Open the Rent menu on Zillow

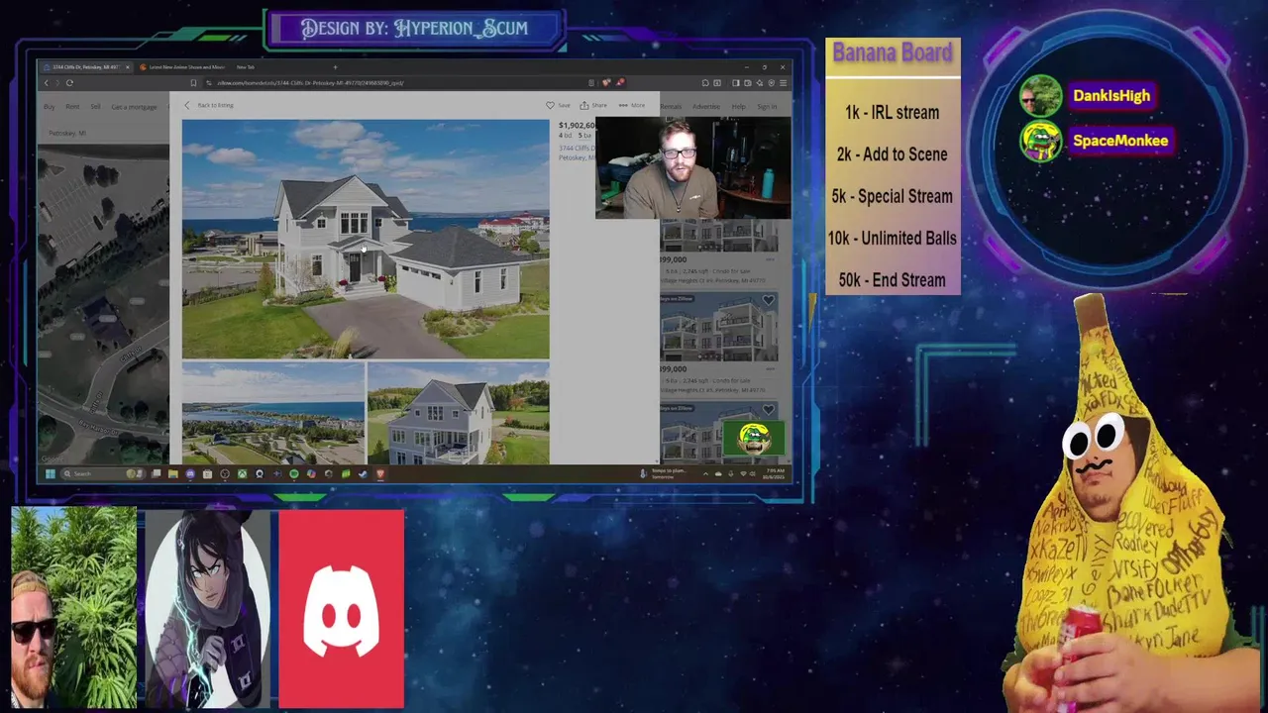[72, 106]
